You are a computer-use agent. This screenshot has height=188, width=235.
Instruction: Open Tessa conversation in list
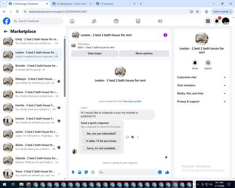pos(31,174)
